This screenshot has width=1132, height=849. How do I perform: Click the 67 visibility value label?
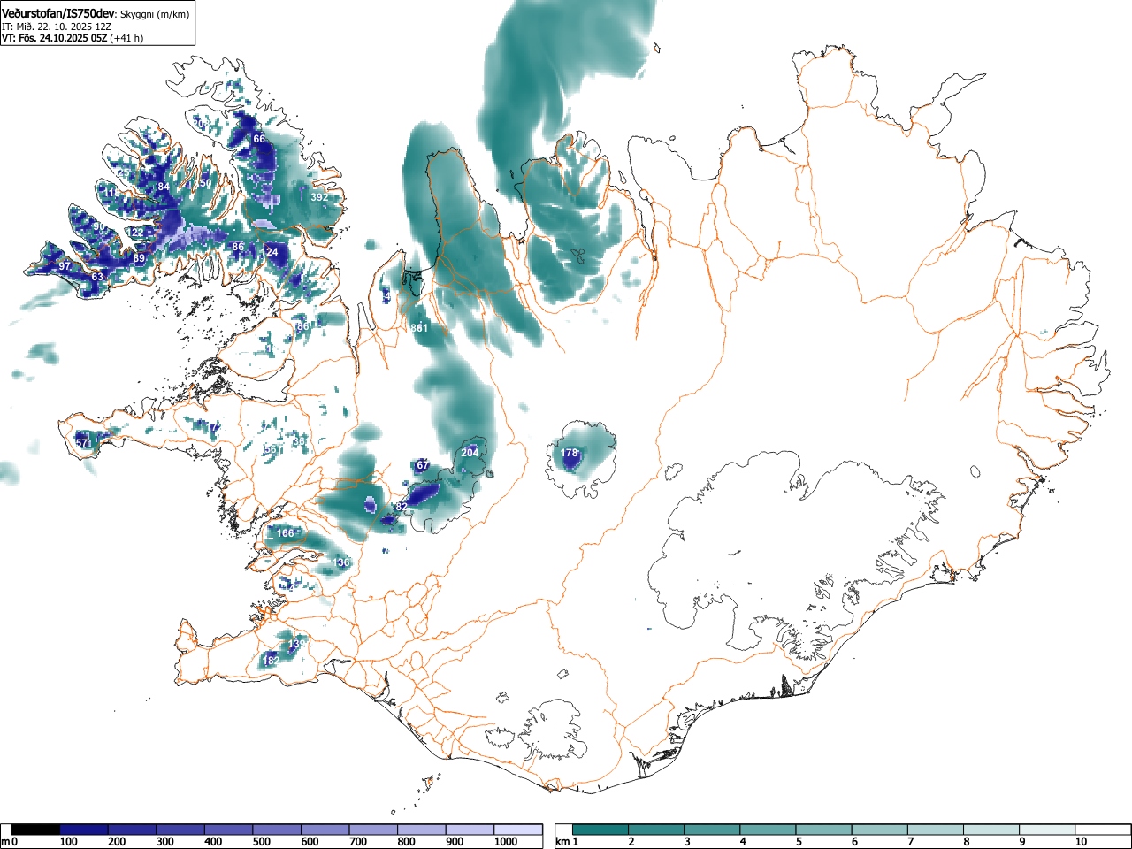[423, 465]
